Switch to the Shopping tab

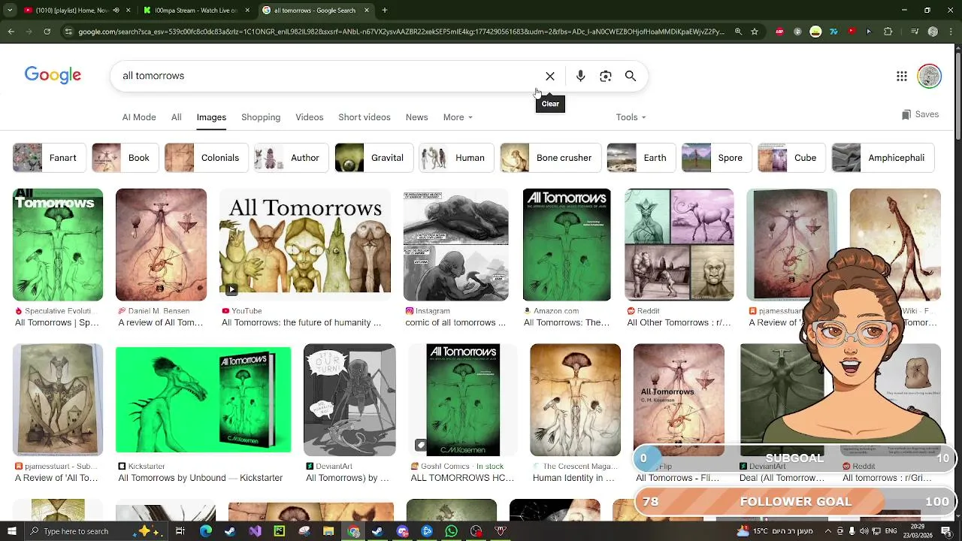click(x=261, y=117)
